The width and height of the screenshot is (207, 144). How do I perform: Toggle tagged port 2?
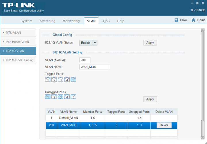coord(54,79)
